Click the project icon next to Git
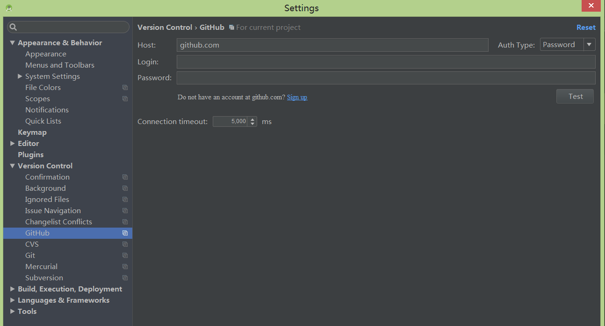 [125, 256]
